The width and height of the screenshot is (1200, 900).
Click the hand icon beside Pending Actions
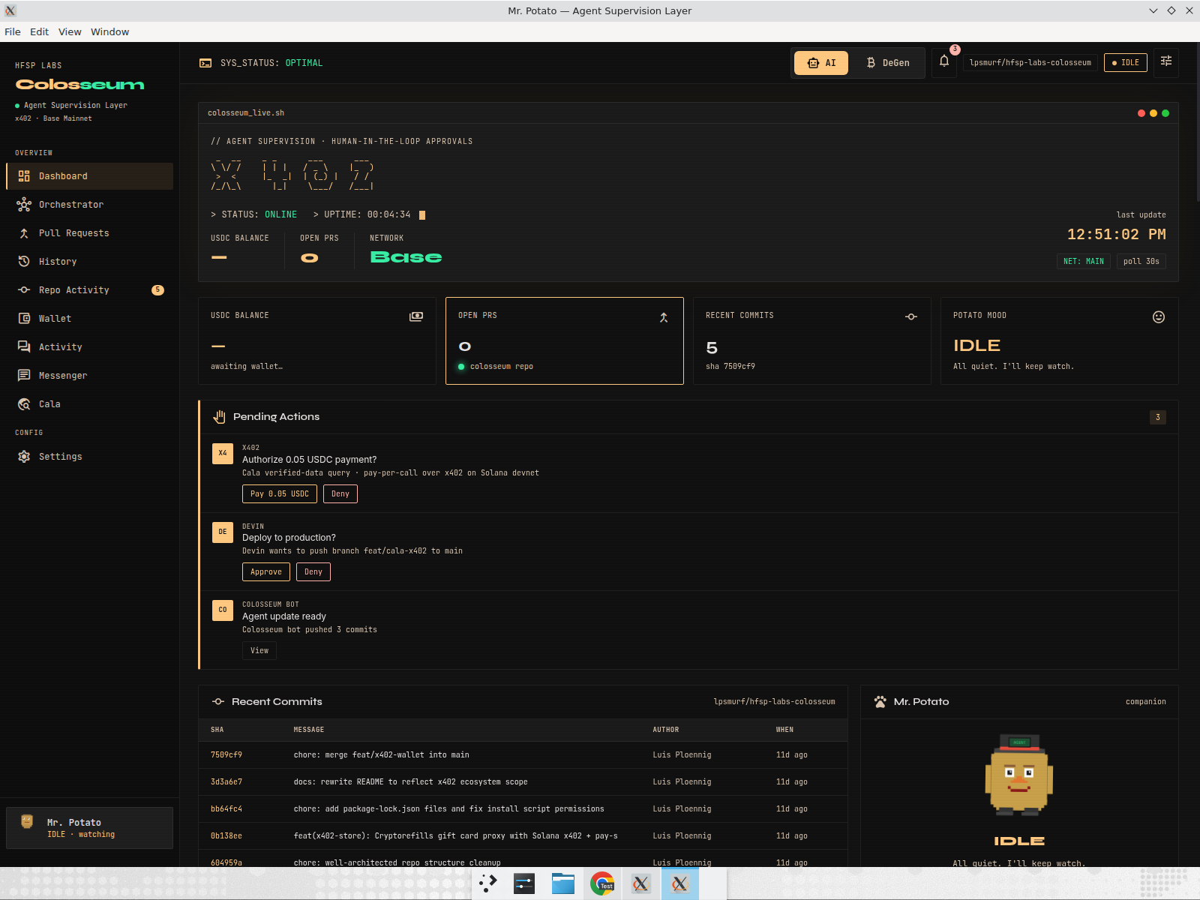[x=219, y=417]
